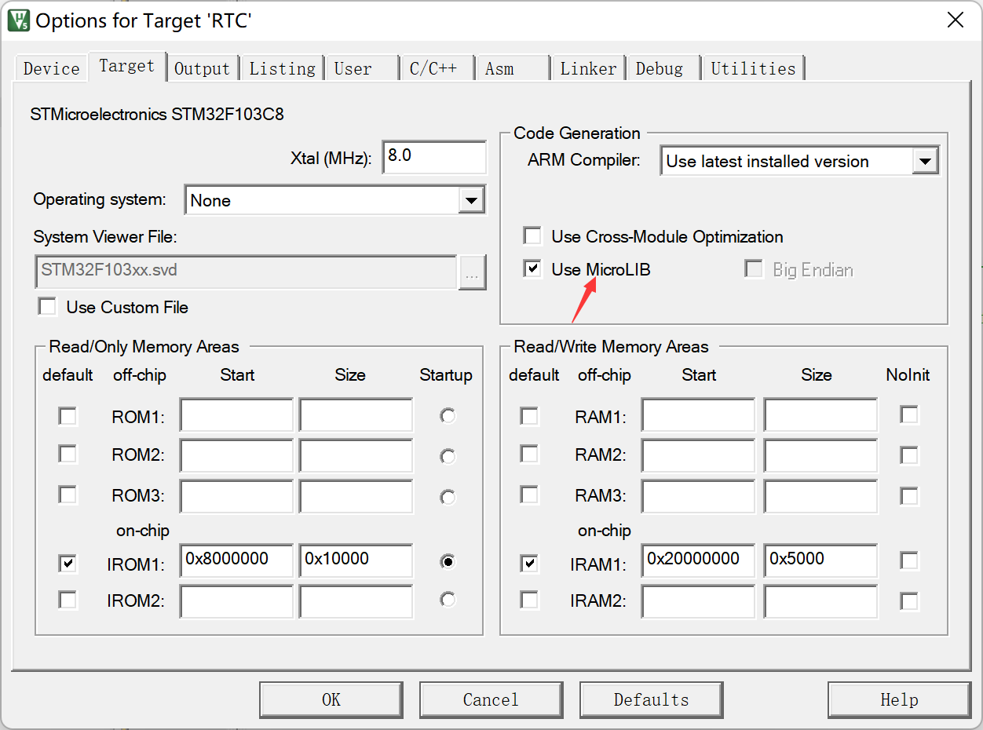Switch to the Device tab
The image size is (983, 730).
point(52,68)
